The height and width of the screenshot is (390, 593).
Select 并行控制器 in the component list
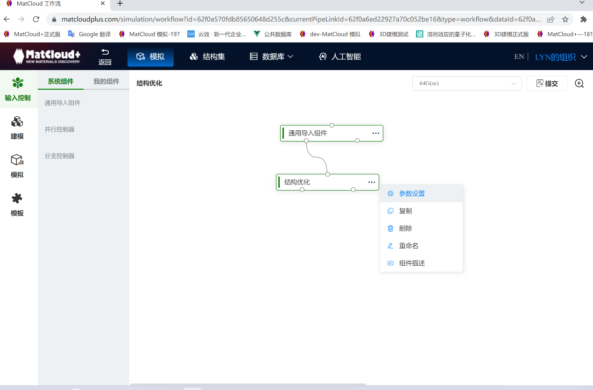(x=59, y=129)
